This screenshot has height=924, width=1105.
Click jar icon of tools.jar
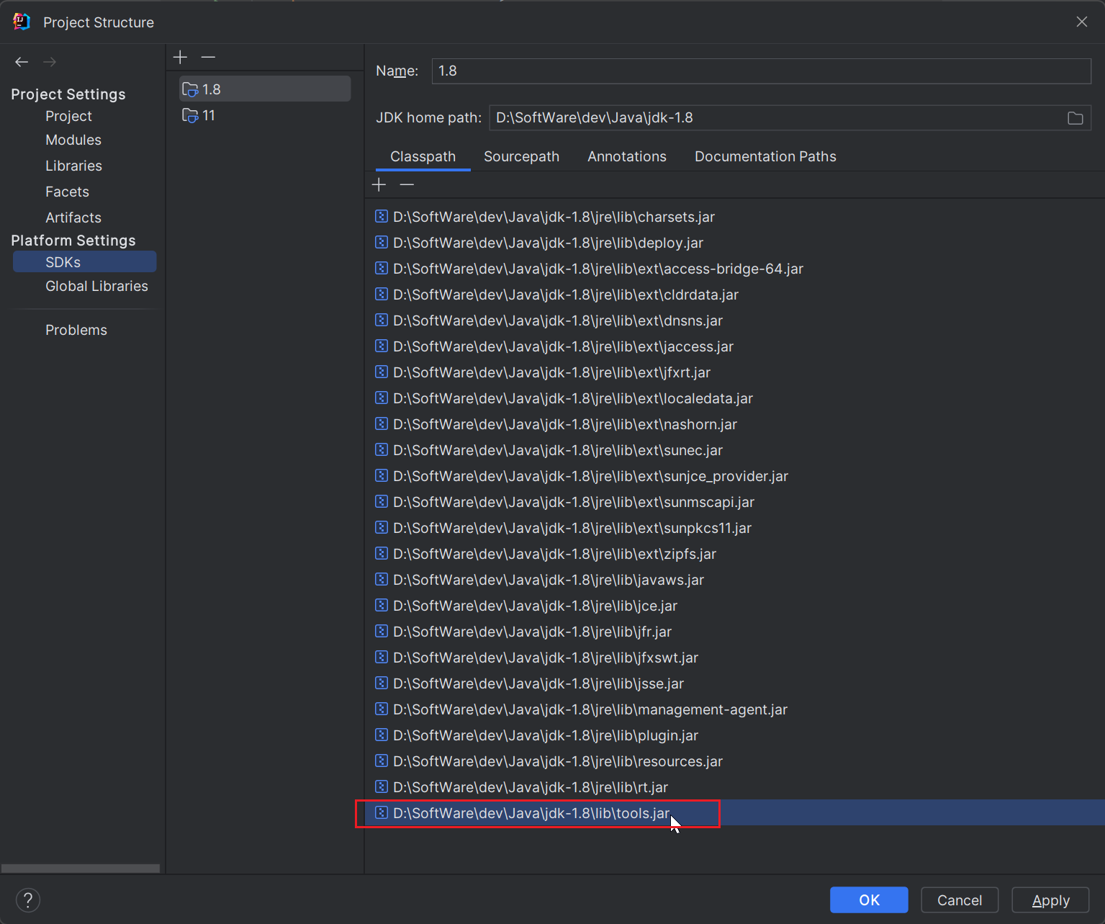pyautogui.click(x=382, y=812)
